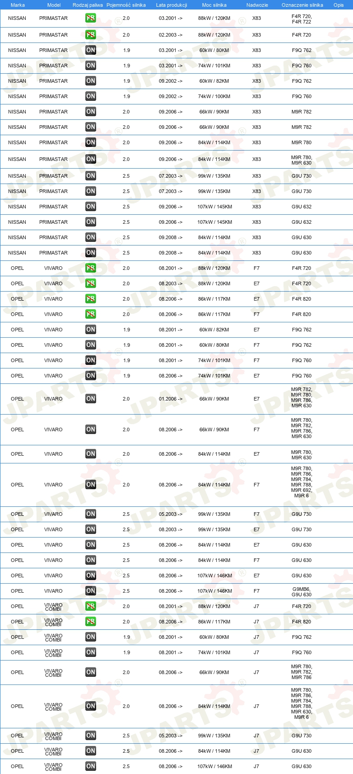Click diesel ON icon in Nissan 74kW / 100KM row
The width and height of the screenshot is (353, 774).
(x=91, y=96)
